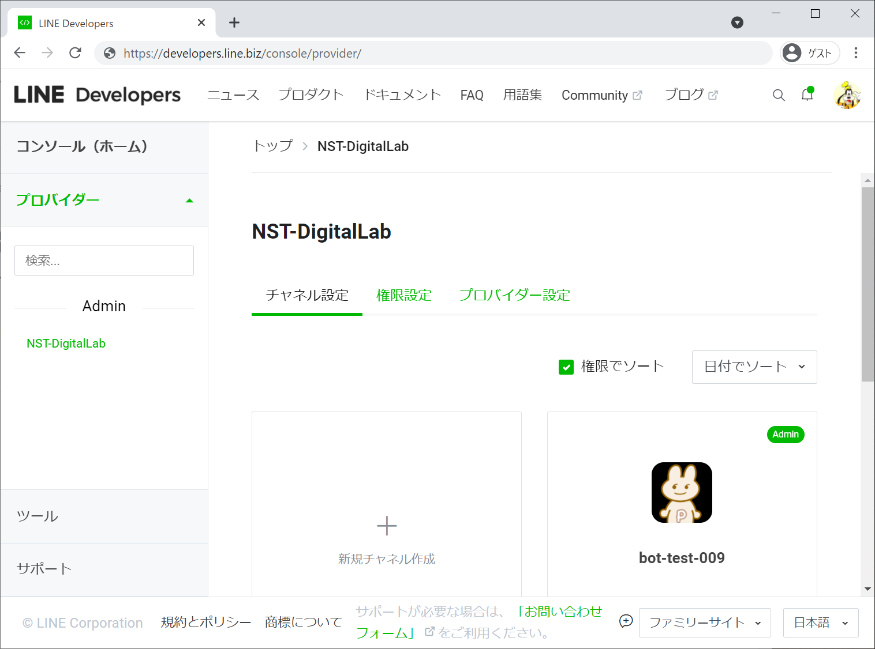
Task: Open the 日本語 language dropdown
Action: (821, 622)
